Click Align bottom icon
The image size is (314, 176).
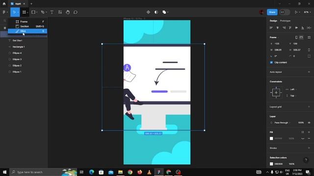tap(303, 28)
